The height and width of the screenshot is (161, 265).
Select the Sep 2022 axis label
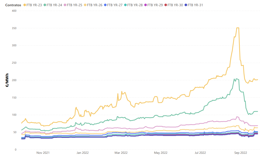241,153
